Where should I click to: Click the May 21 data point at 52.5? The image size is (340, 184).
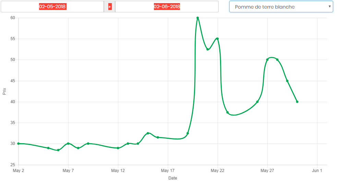click(x=208, y=49)
